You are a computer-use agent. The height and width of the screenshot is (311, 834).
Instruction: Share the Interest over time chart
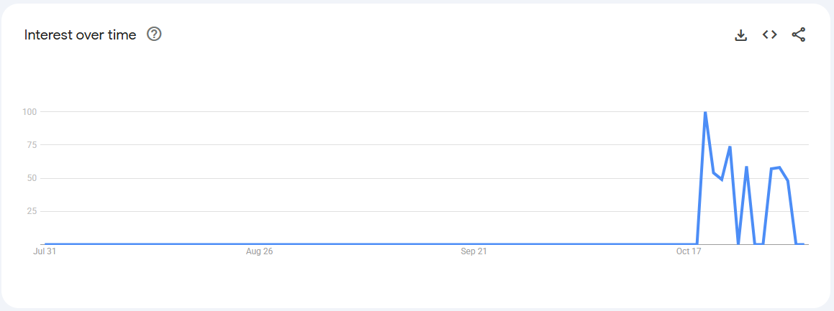(798, 34)
